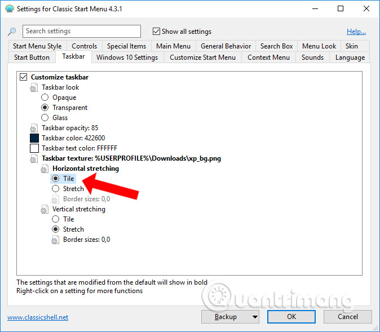380x332 pixels.
Task: Click the icon beside greyed Border sizes
Action: tap(55, 199)
